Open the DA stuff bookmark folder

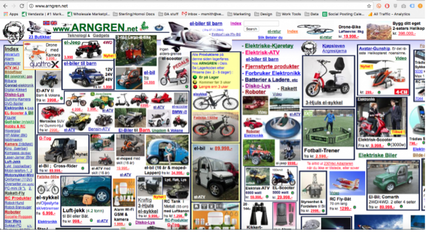click(168, 14)
